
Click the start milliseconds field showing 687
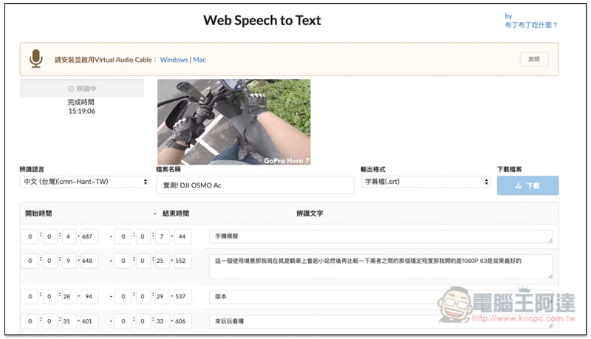(x=89, y=236)
